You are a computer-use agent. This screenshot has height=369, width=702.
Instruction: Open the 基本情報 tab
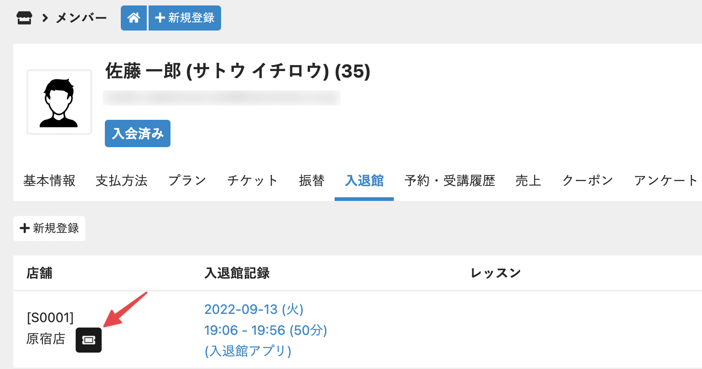pos(49,181)
